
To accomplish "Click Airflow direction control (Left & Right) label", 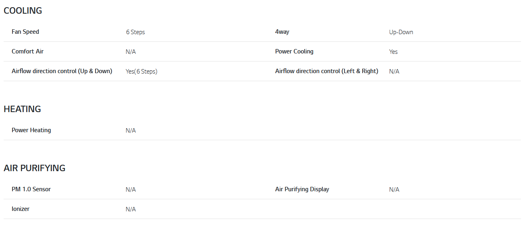I will pyautogui.click(x=327, y=71).
